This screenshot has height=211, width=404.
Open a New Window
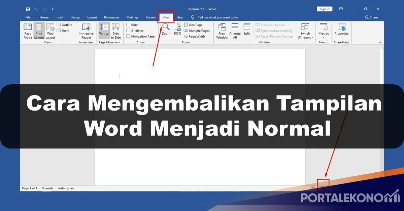[x=222, y=31]
